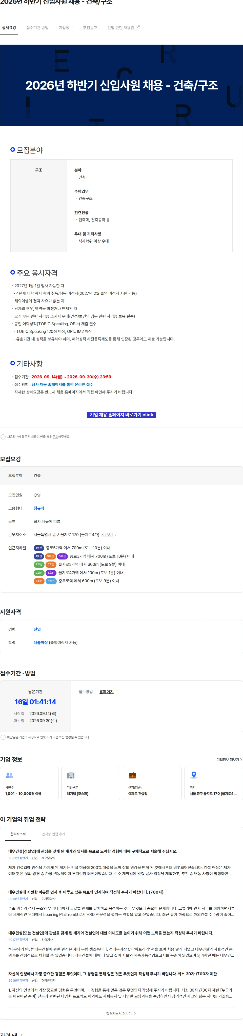Click 5호선 badge on 을지로4가역 row

tap(51, 573)
